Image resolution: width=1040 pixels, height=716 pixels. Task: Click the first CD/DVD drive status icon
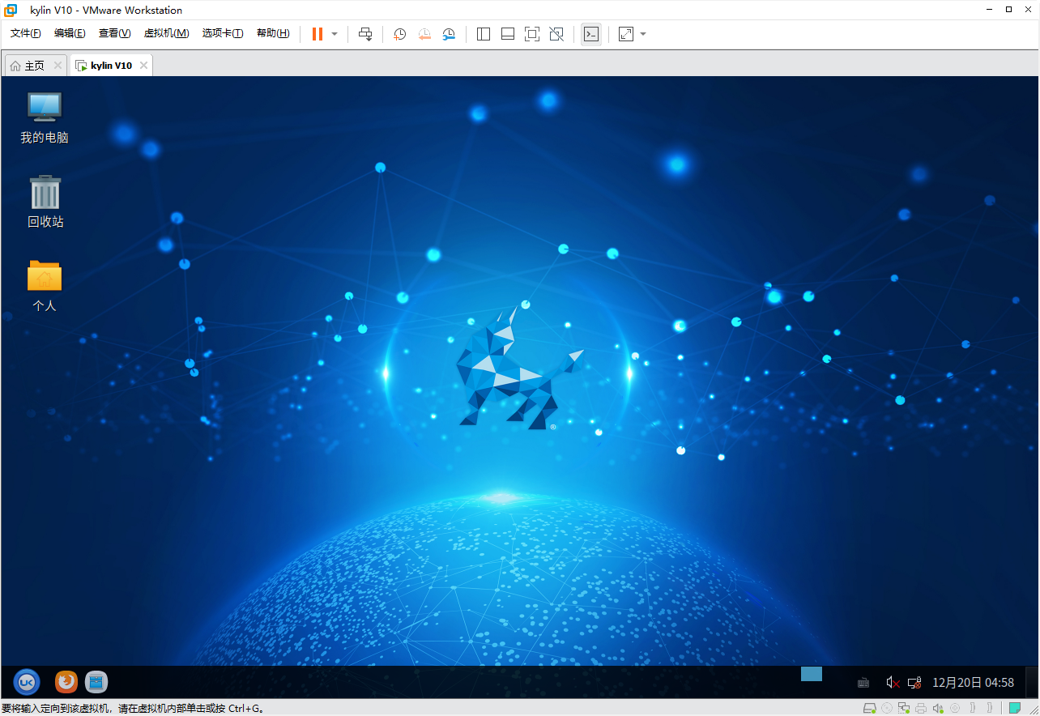(887, 708)
